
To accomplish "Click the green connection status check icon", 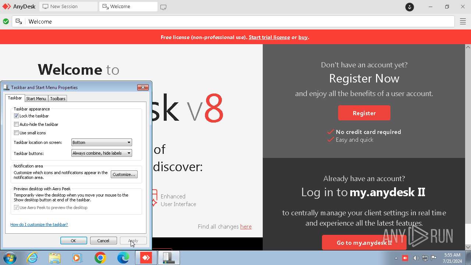I will pos(6,22).
